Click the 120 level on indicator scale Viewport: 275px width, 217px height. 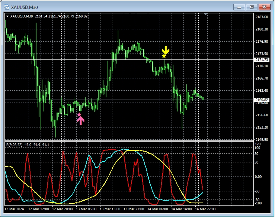pos(258,143)
